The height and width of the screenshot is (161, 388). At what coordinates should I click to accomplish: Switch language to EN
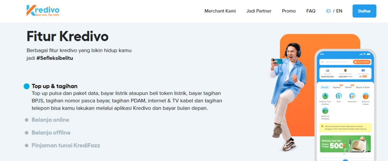339,11
